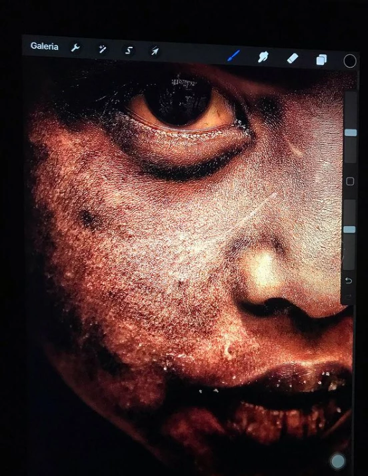
Task: Tap the round button at bottom right
Action: click(337, 461)
